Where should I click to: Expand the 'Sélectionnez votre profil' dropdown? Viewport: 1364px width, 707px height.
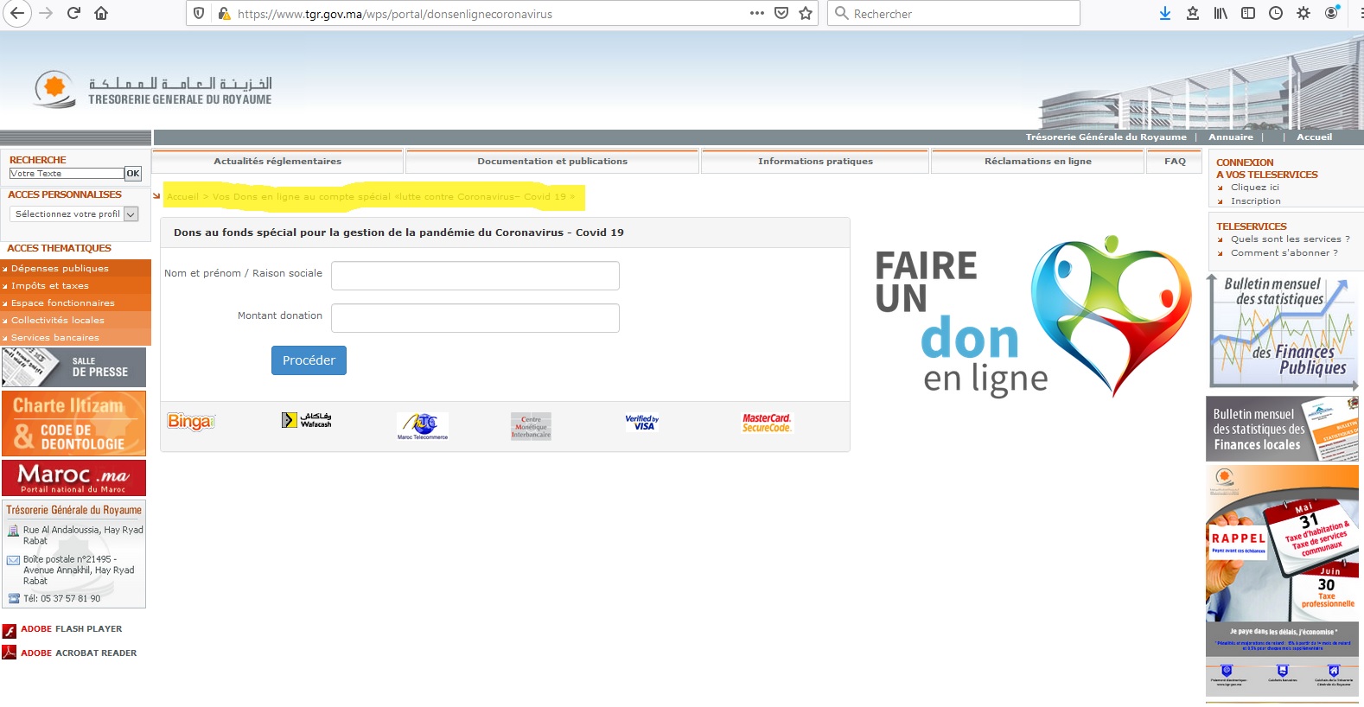131,214
